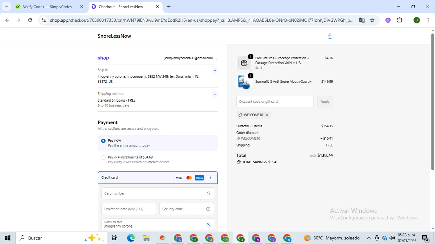Show the +5 more card brands

tap(210, 178)
